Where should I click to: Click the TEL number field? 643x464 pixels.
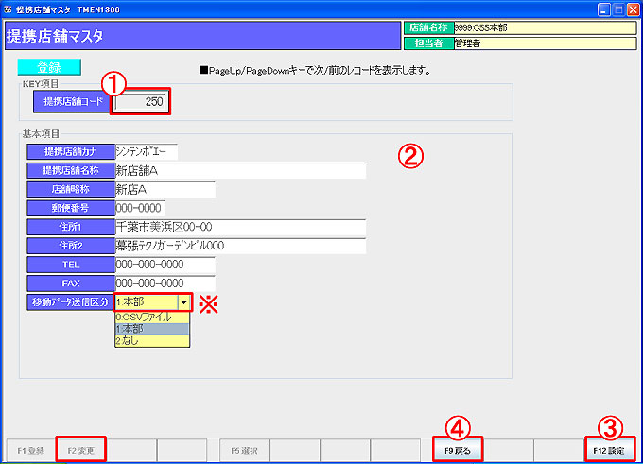coord(165,265)
